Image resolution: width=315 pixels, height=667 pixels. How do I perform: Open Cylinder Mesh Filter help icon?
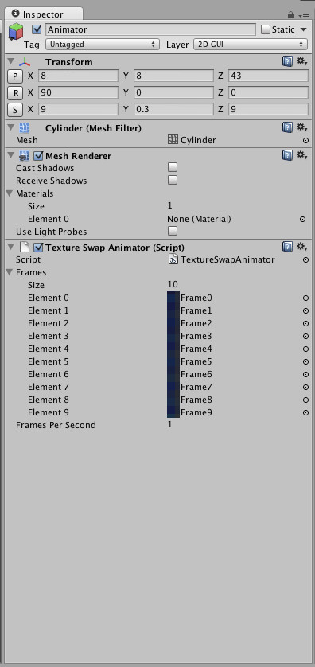287,127
